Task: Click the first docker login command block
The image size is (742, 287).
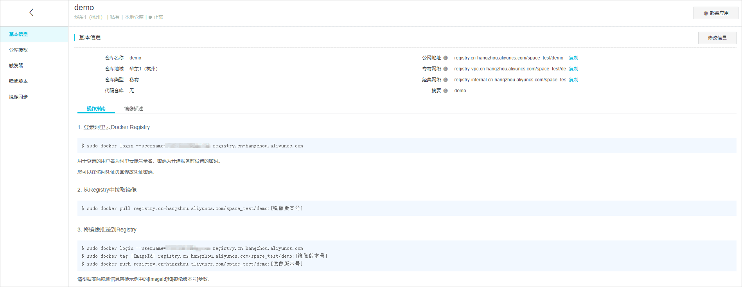Action: (x=407, y=146)
